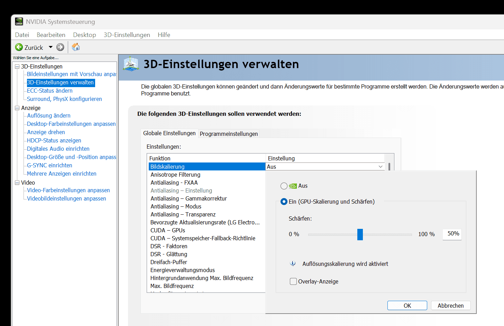Click the Einstellung column header
Screen dimensions: 504x326
click(x=325, y=158)
